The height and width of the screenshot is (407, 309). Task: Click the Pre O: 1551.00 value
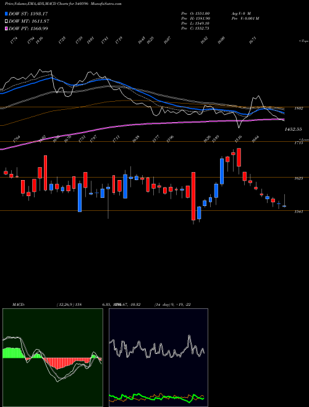pyautogui.click(x=195, y=14)
